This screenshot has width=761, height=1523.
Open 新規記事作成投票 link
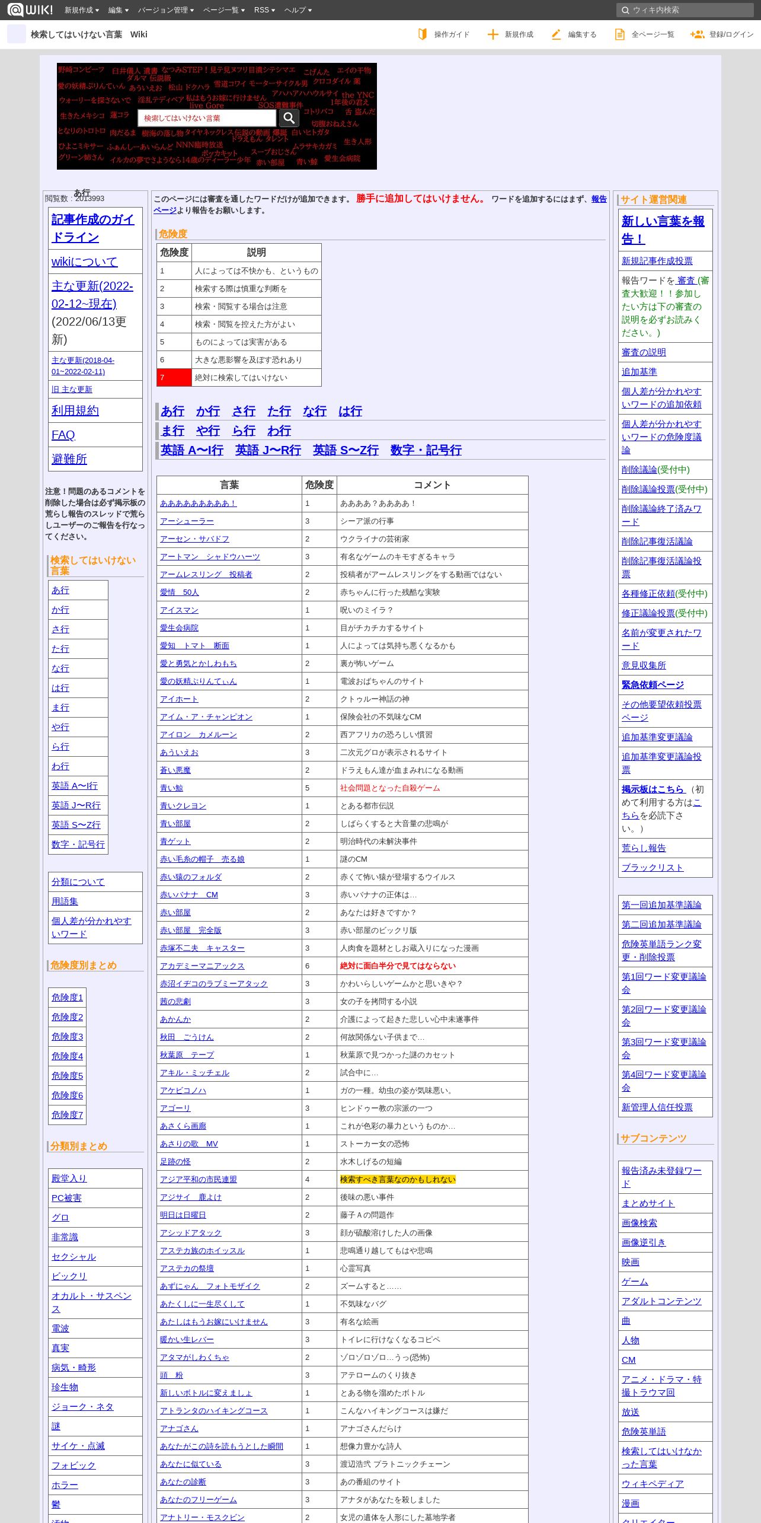click(657, 260)
